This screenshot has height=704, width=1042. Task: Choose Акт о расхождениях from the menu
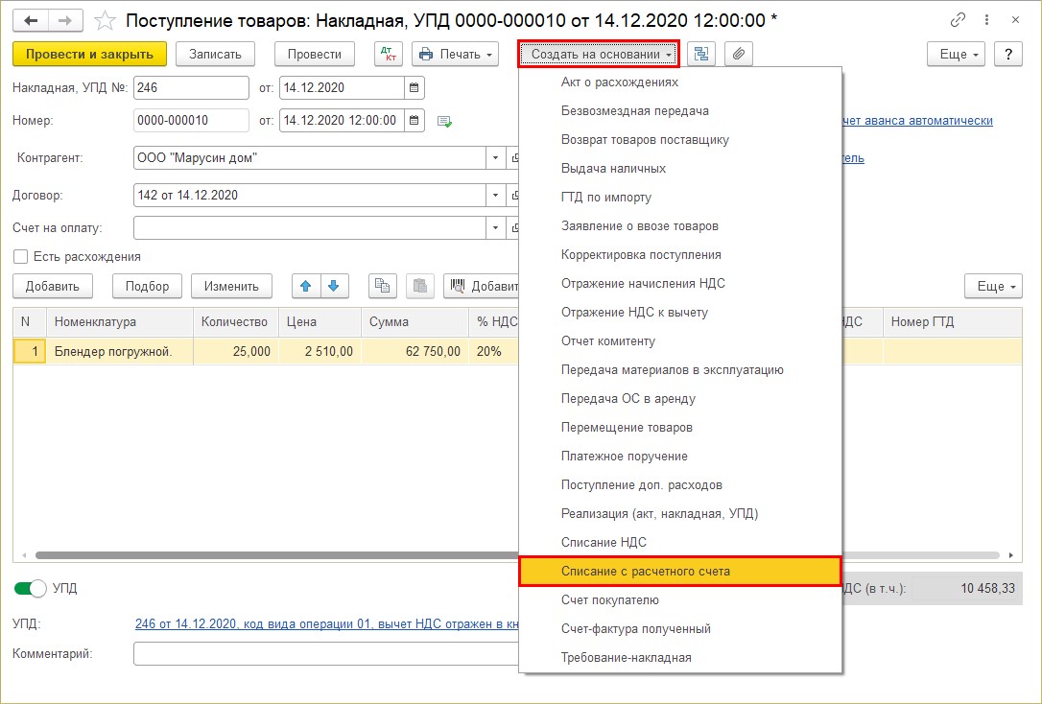(680, 82)
